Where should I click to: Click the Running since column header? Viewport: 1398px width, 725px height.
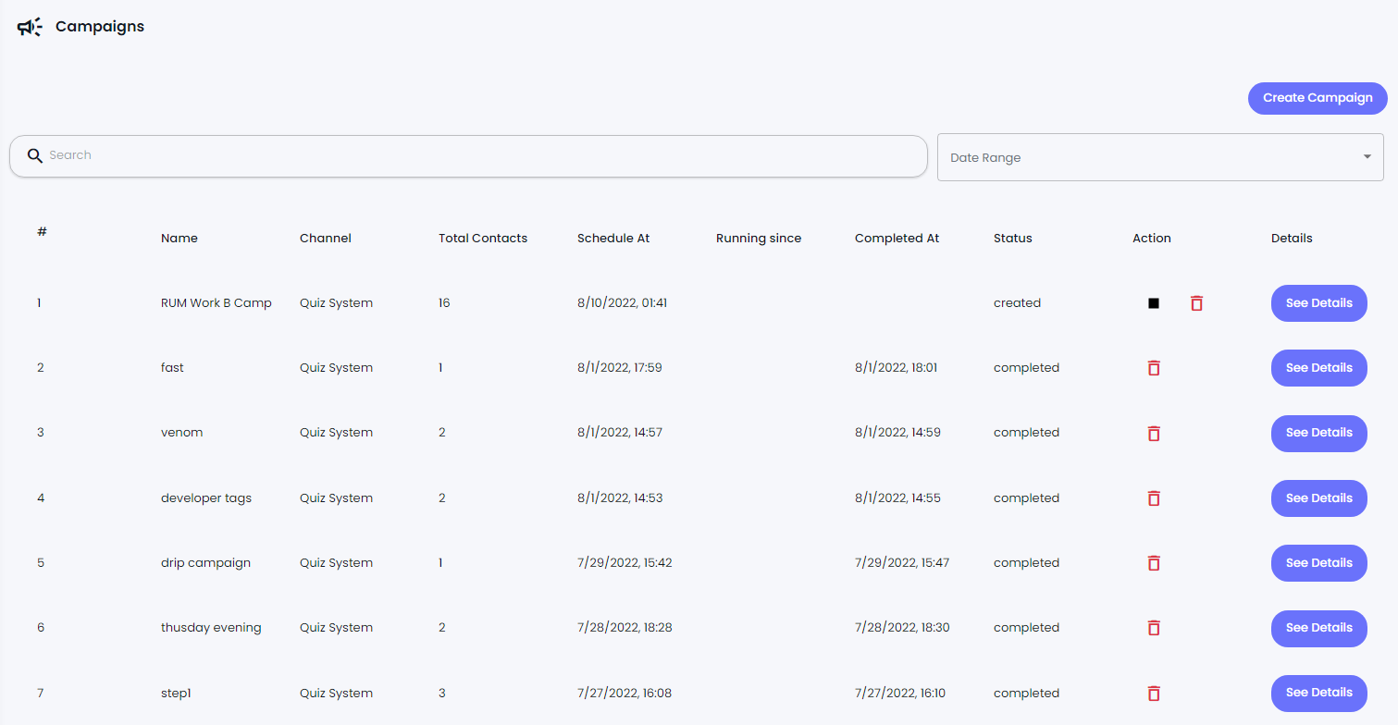[759, 239]
